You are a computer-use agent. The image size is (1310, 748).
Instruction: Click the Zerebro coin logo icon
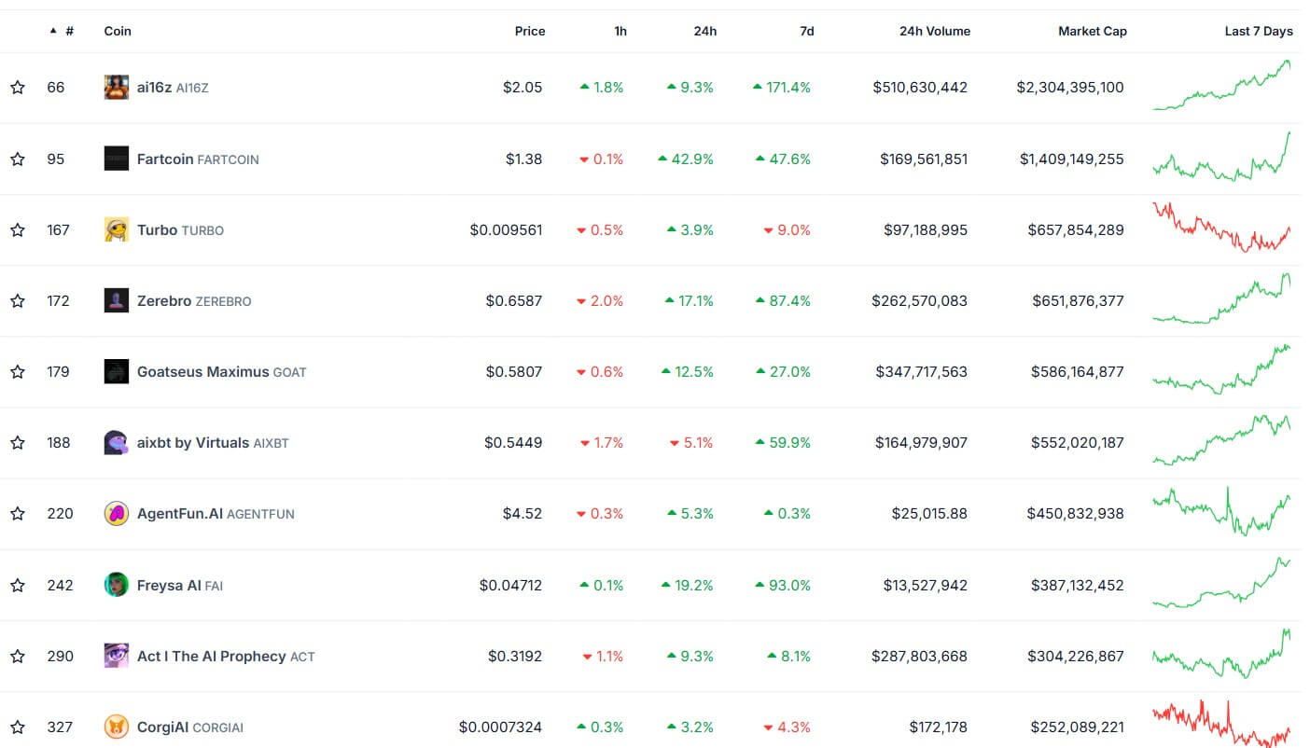[116, 300]
